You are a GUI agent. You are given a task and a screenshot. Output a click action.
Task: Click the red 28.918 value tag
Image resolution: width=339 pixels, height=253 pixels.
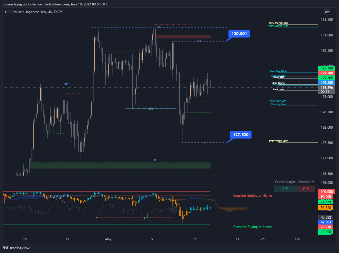[326, 227]
